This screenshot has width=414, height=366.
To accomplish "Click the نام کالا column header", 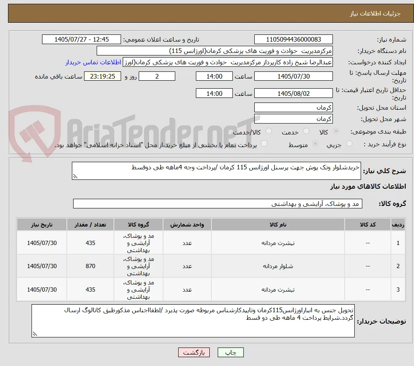I will tap(278, 224).
